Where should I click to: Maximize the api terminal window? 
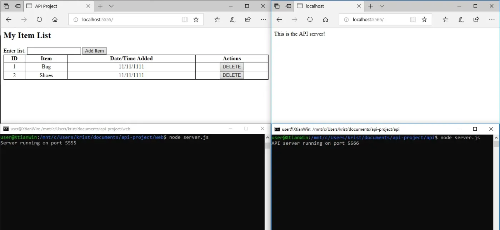coord(475,129)
